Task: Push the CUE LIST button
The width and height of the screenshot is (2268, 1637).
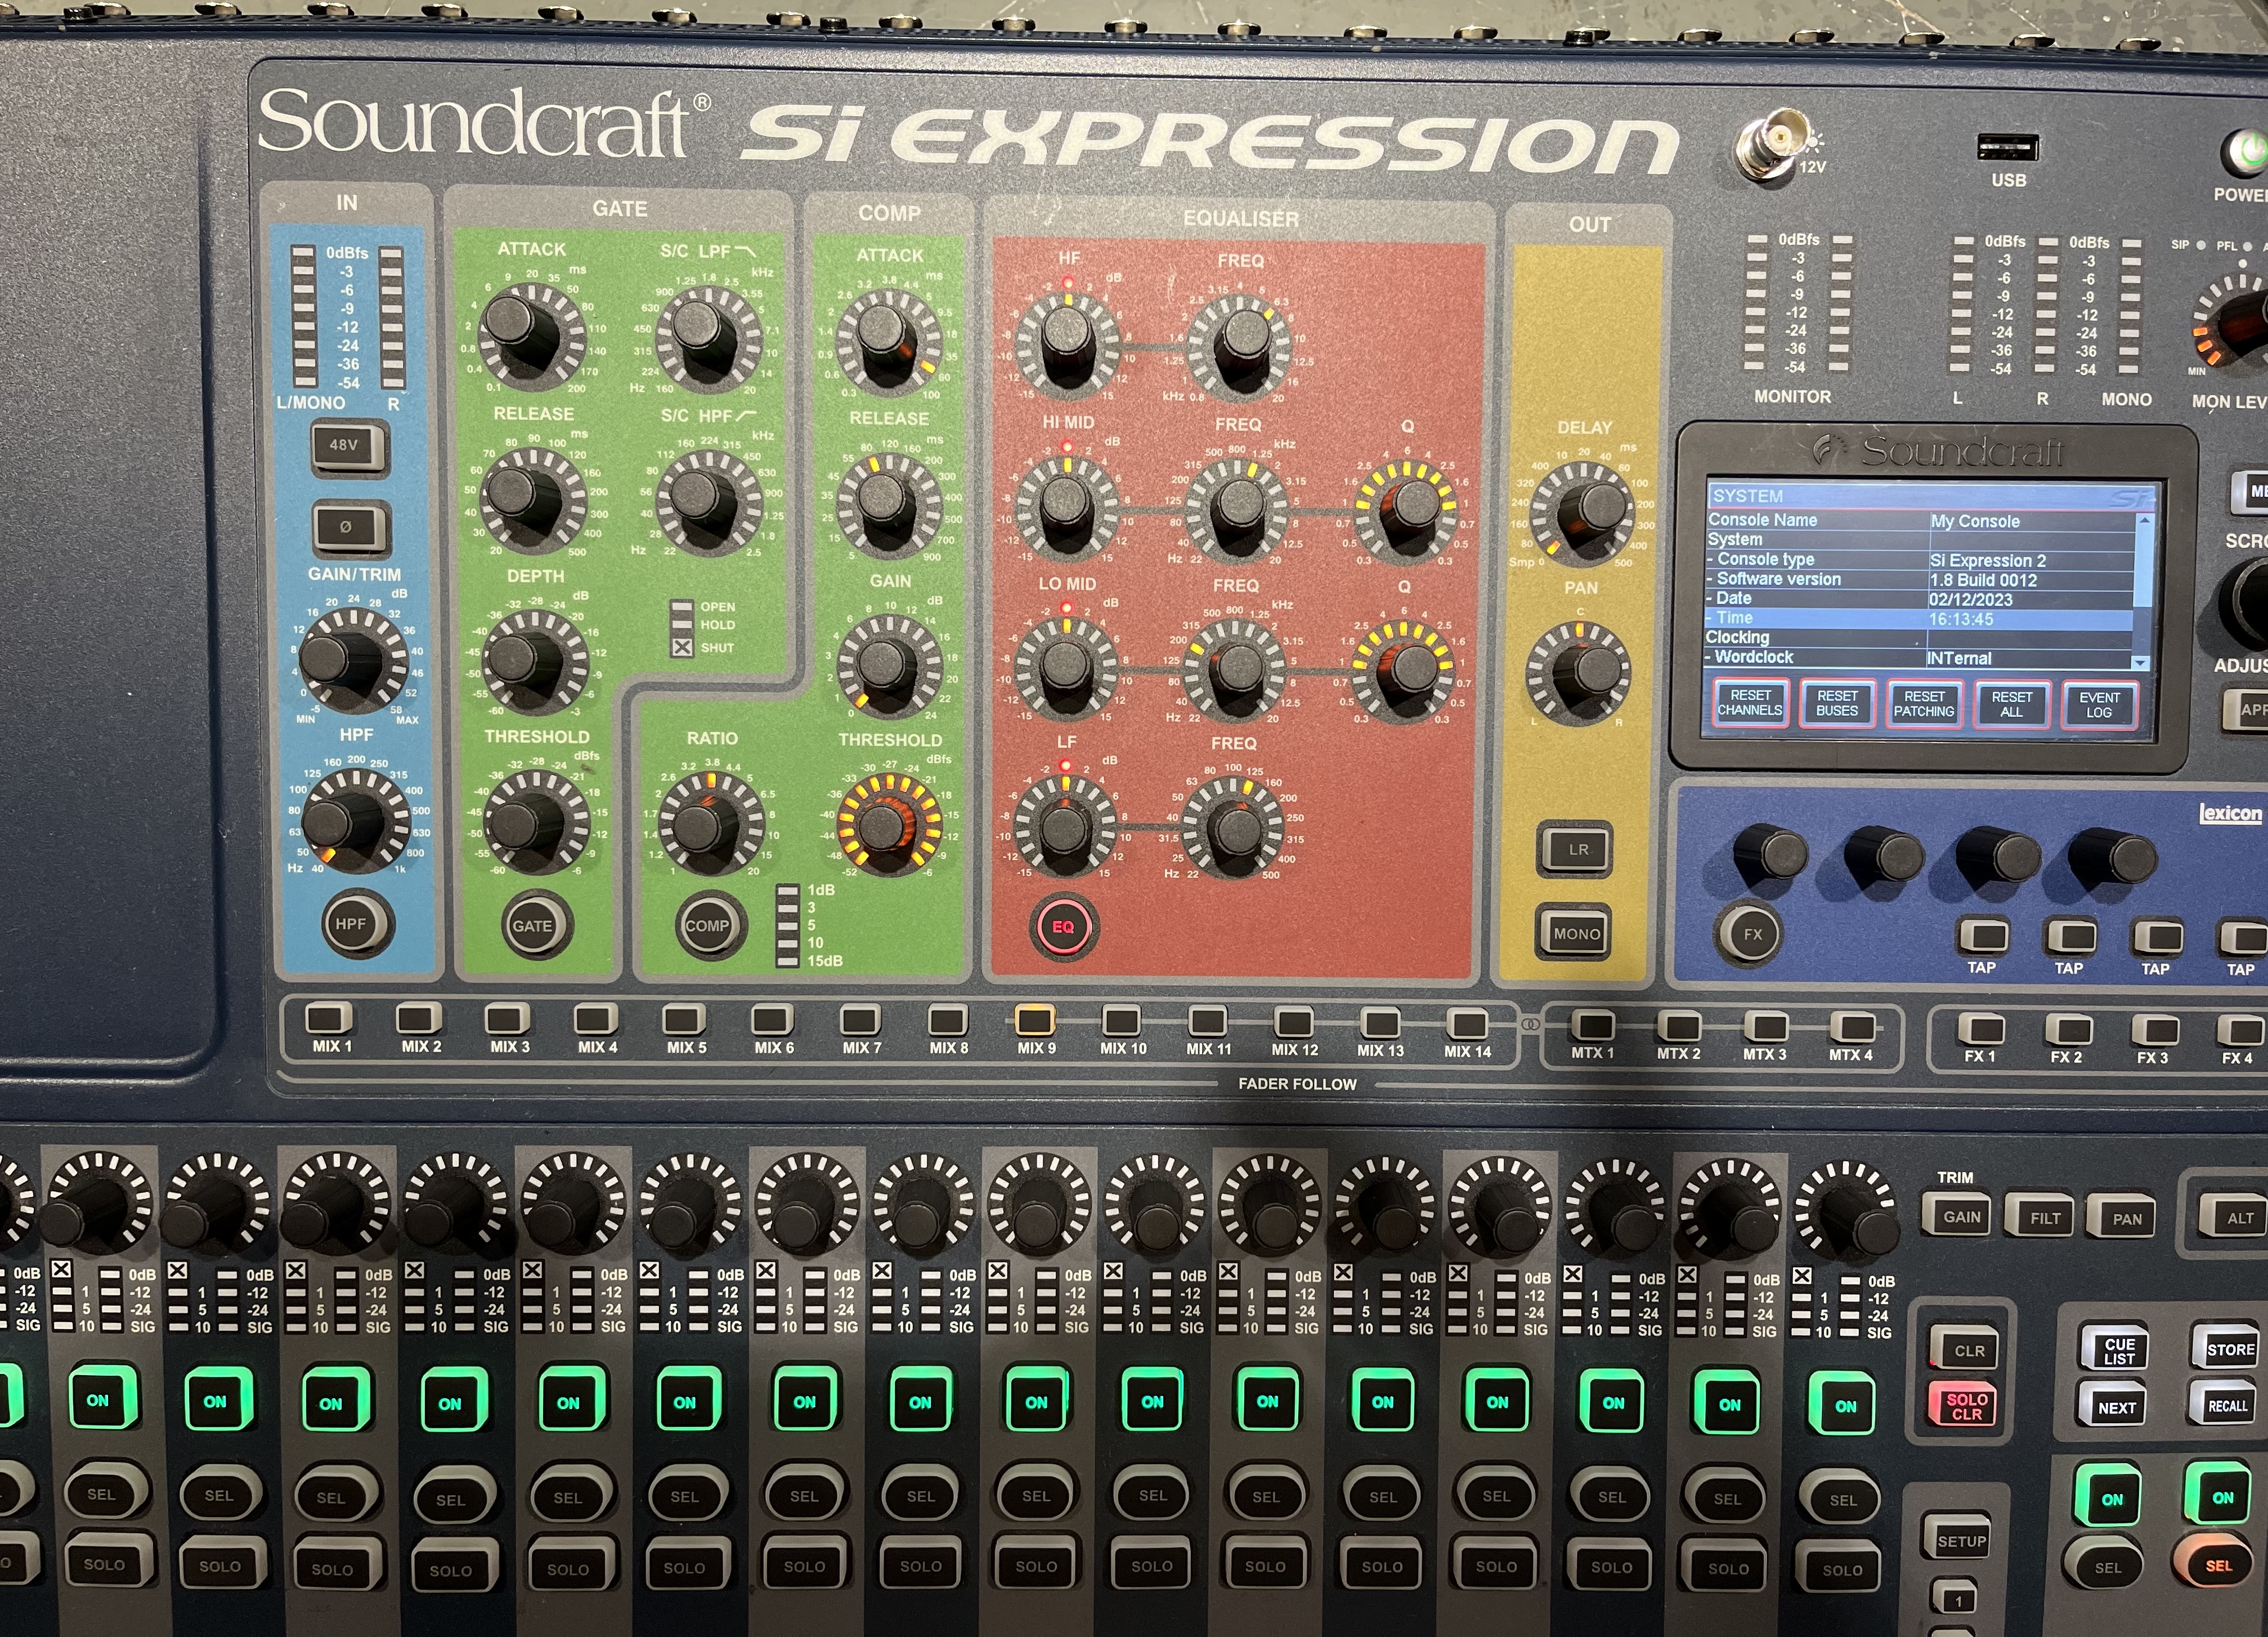Action: point(2117,1350)
